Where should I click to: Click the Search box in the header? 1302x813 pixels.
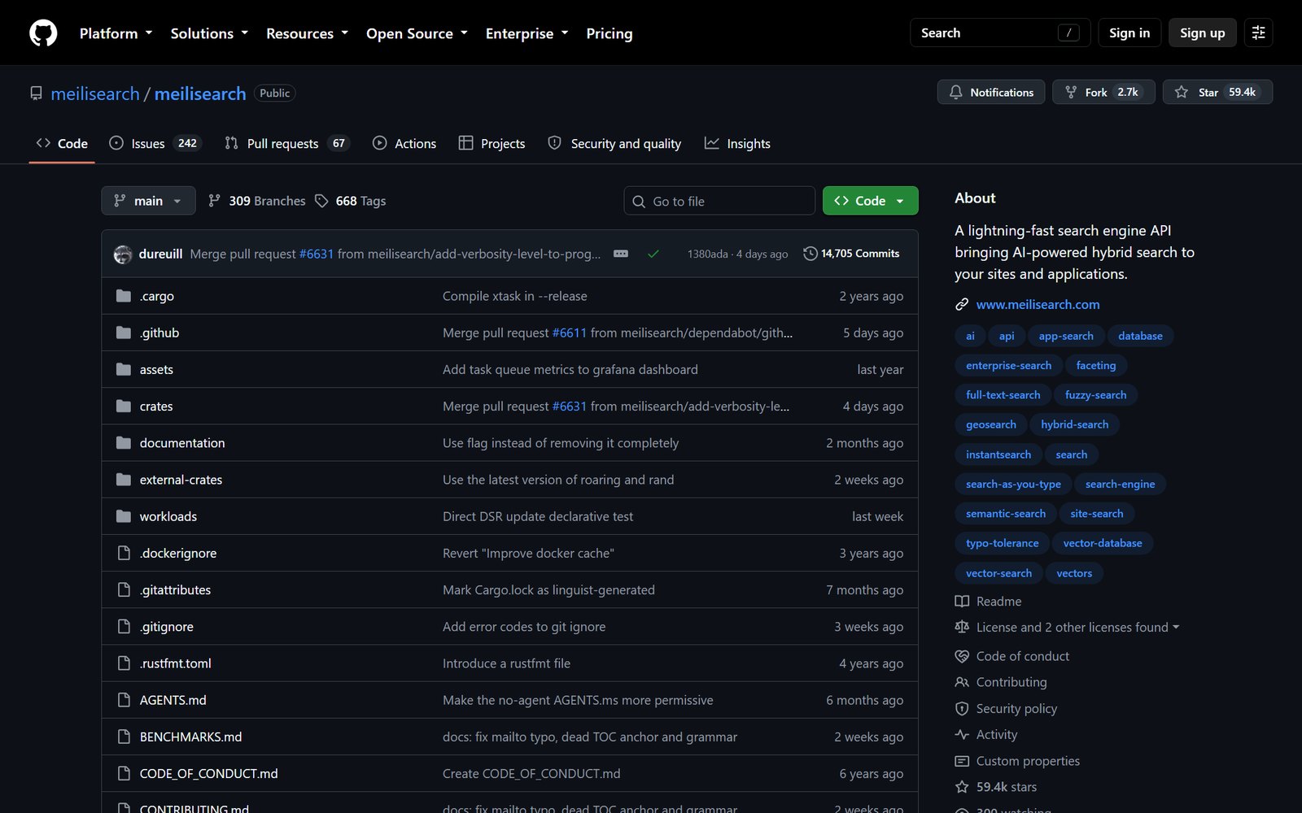(1000, 33)
